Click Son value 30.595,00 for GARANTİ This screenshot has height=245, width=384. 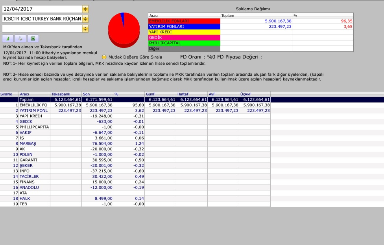click(102, 160)
